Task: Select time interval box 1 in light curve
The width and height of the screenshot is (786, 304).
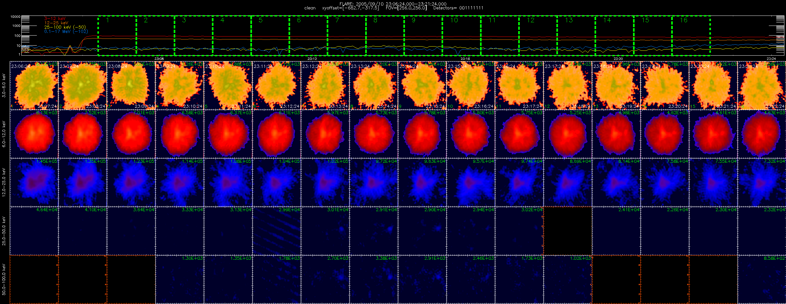Action: tap(117, 35)
